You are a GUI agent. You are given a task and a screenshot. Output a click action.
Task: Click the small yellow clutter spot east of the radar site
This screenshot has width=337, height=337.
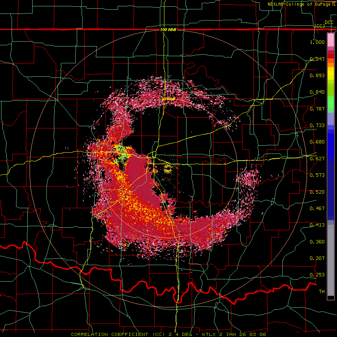coord(168,169)
